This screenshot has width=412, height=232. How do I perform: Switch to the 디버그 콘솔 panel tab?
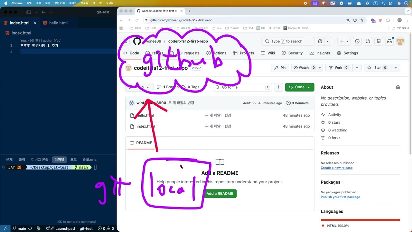pos(40,159)
